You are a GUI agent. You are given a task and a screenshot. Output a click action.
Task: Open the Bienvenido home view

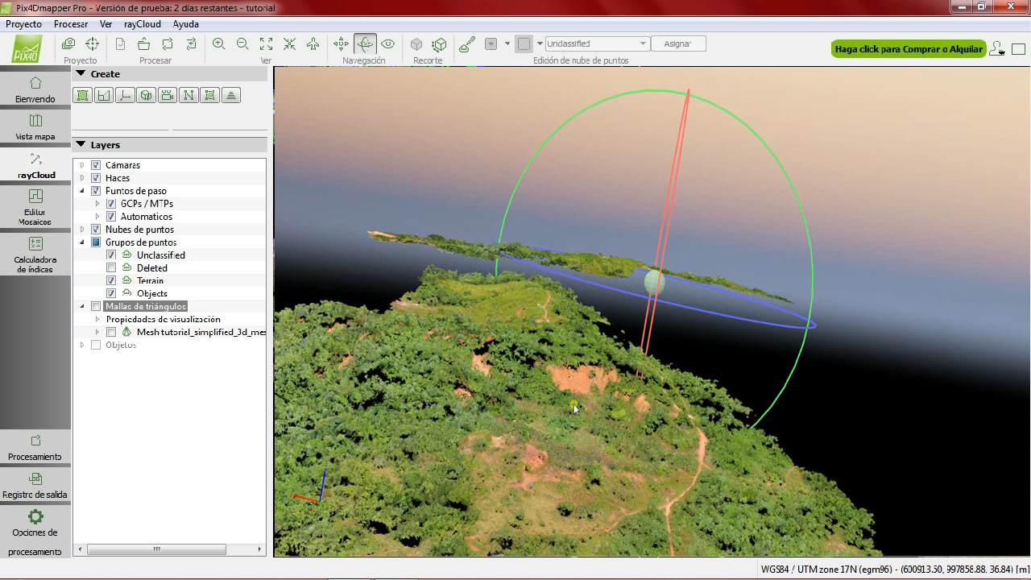tap(35, 89)
